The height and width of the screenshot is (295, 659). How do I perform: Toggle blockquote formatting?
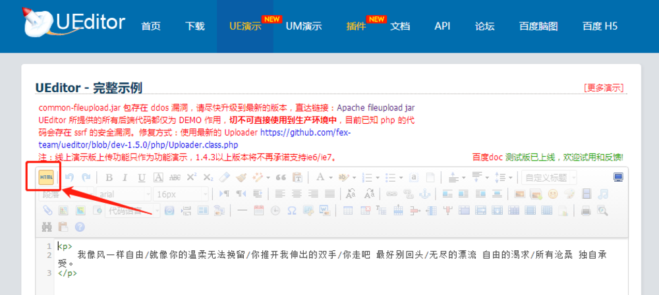[x=281, y=177]
